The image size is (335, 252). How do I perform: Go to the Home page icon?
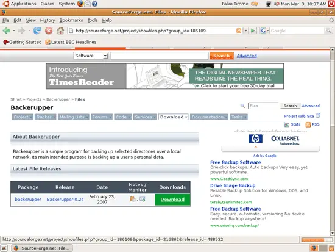60,31
